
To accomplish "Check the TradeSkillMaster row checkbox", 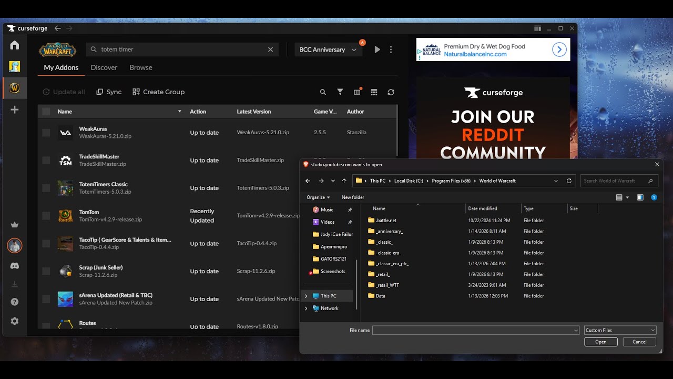I will [x=46, y=161].
